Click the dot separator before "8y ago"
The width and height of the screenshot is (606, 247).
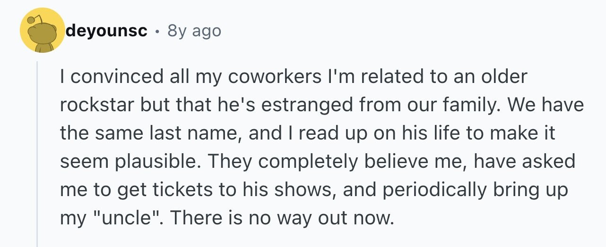click(x=157, y=32)
